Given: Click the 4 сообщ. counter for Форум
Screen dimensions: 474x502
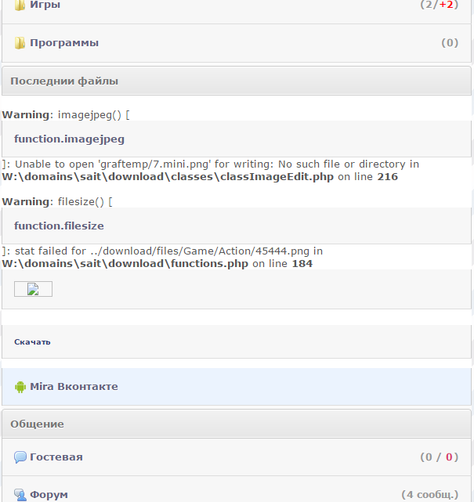Looking at the screenshot, I should pos(429,494).
